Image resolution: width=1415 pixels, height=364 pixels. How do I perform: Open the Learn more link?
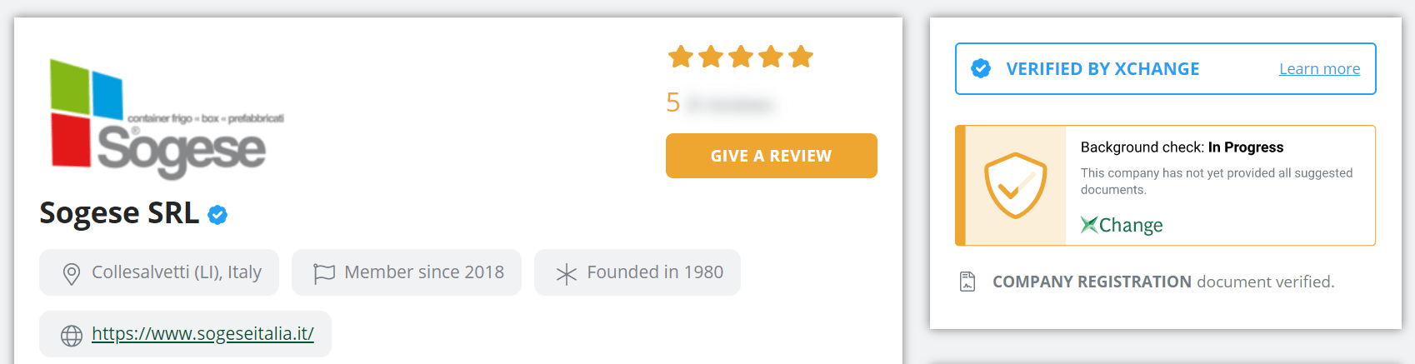[1320, 69]
